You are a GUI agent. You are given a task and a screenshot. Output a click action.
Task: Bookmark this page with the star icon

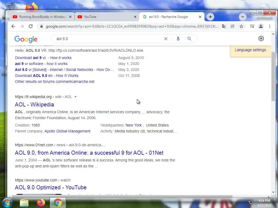click(x=241, y=26)
